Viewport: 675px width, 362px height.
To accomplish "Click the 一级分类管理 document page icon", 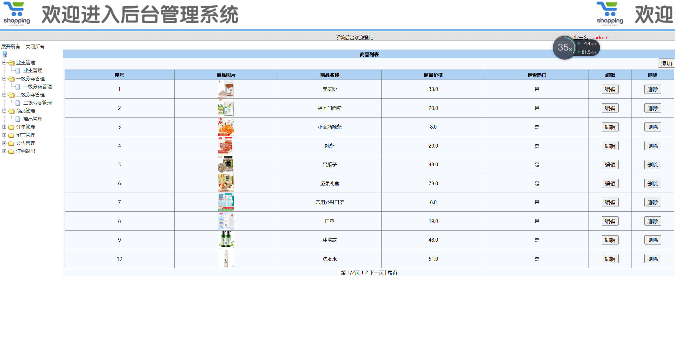I will pyautogui.click(x=18, y=86).
